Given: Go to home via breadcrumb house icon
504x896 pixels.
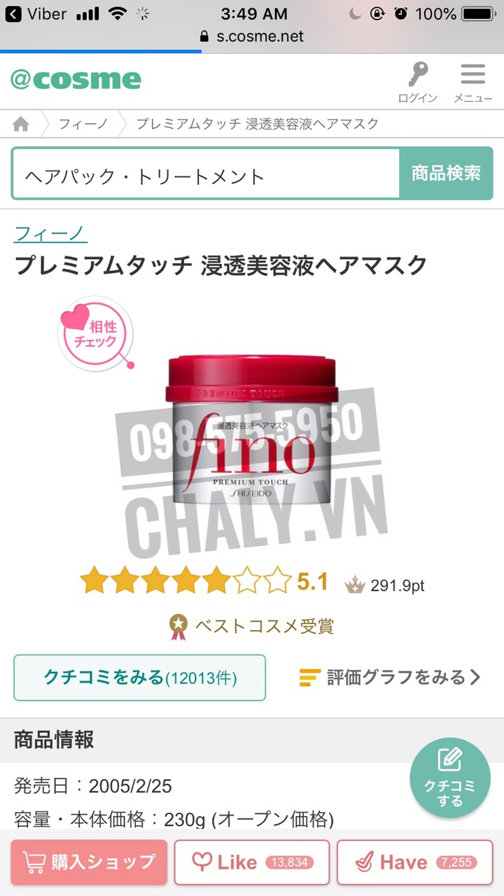Looking at the screenshot, I should pyautogui.click(x=22, y=125).
